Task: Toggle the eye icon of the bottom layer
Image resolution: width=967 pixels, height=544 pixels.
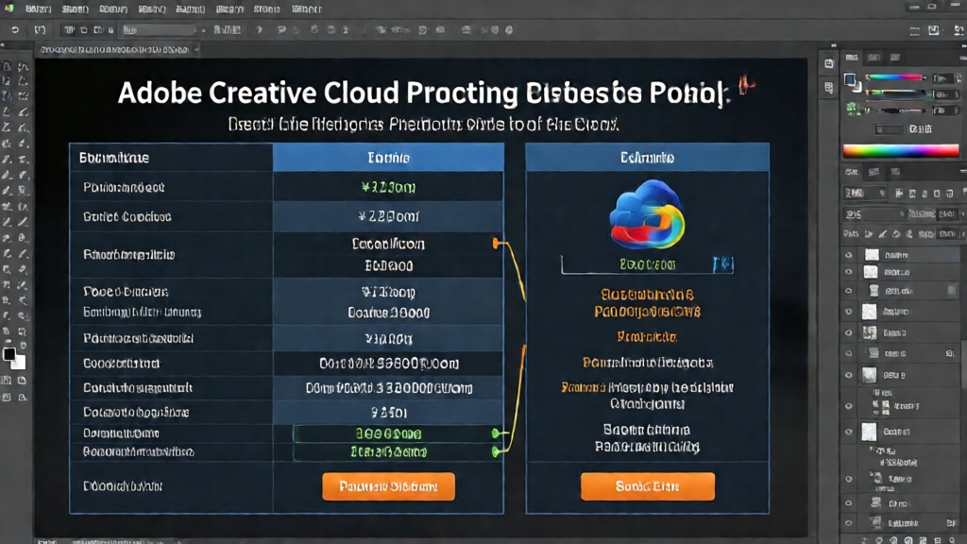Action: click(x=848, y=522)
